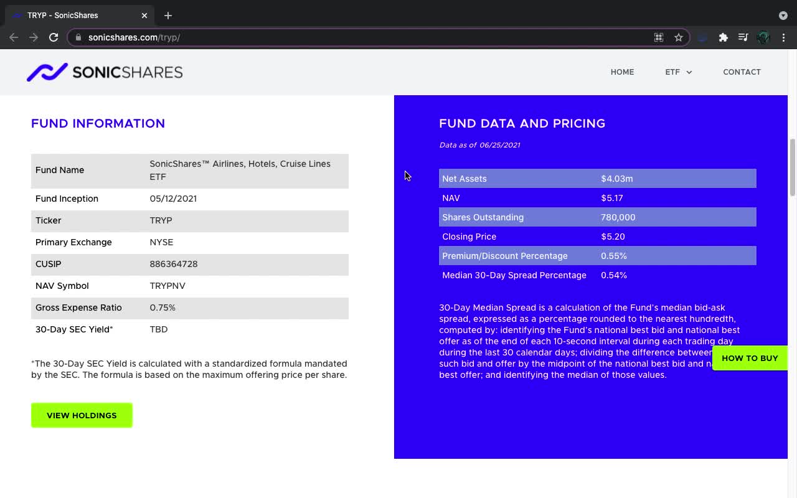Click the VIEW HOLDINGS button
This screenshot has height=498, width=797.
(82, 415)
